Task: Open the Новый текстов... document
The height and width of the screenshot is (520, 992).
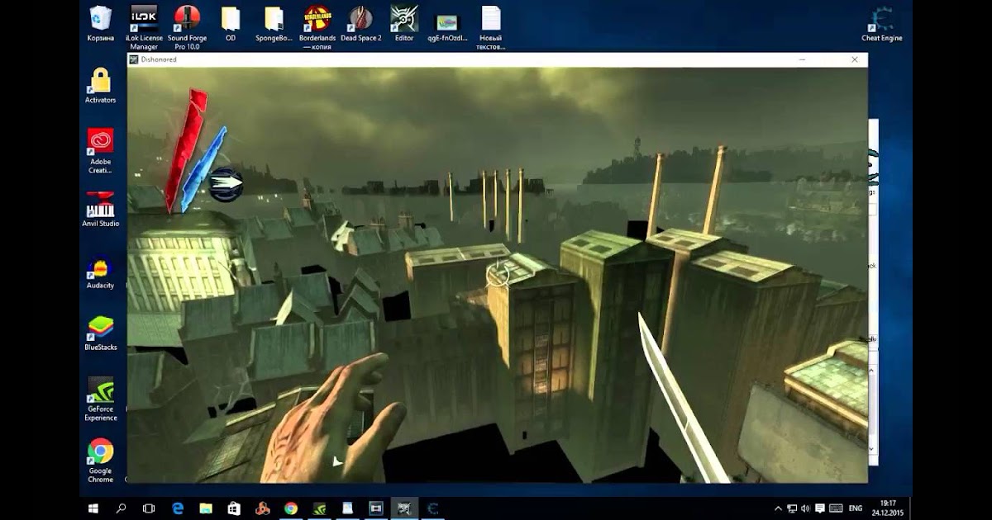Action: 491,27
